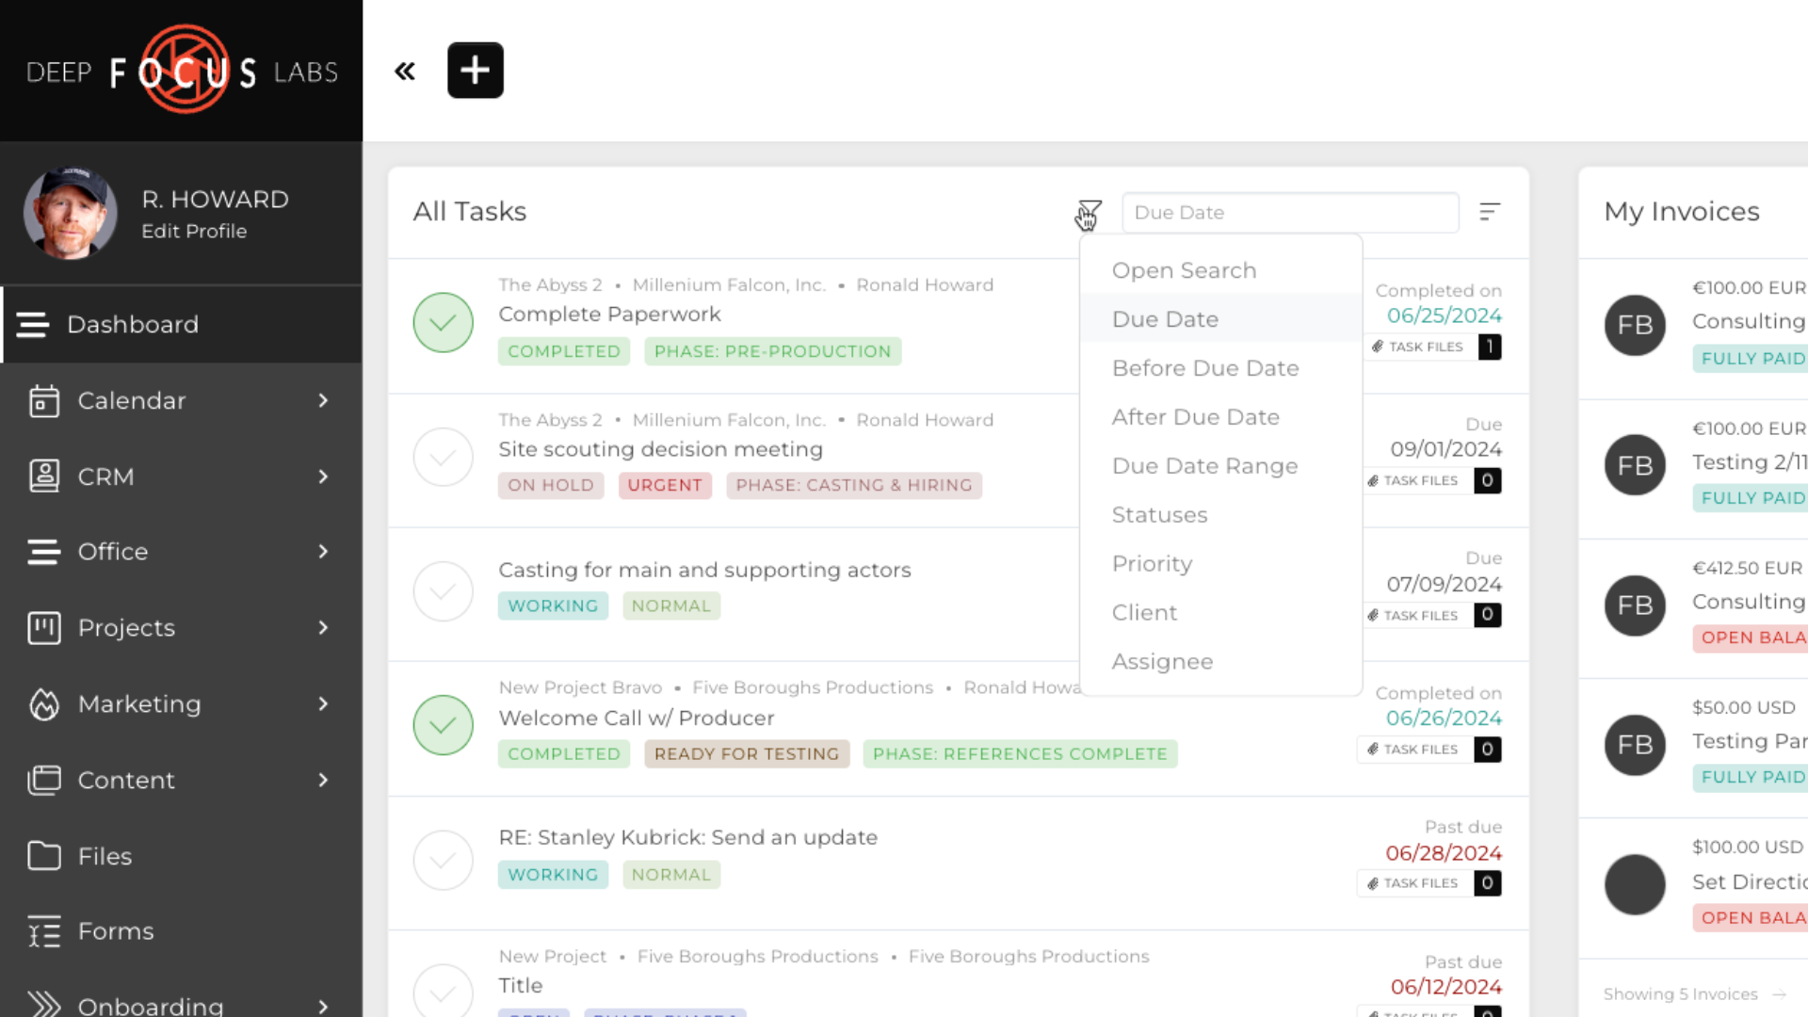This screenshot has height=1017, width=1808.
Task: Expand the Office menu chevron
Action: pos(323,552)
